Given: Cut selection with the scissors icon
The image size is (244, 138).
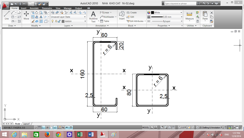Looking at the screenshot, I should tap(212, 12).
